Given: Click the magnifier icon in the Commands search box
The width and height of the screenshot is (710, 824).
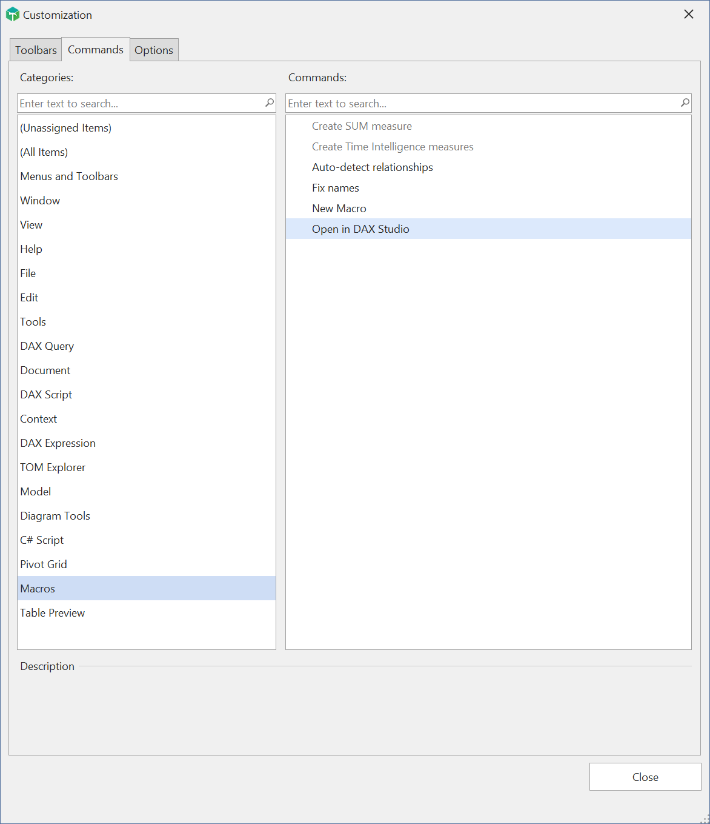Looking at the screenshot, I should [684, 103].
